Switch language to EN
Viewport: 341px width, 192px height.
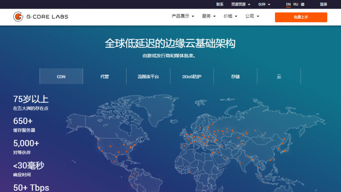tap(288, 4)
